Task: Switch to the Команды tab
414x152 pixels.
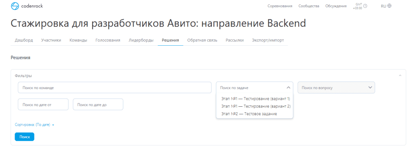Action: (x=78, y=40)
